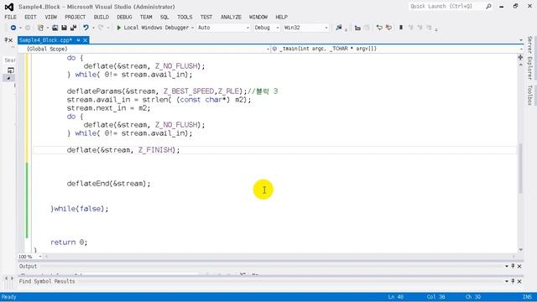
Task: Open the TEST menu
Action: pos(206,17)
